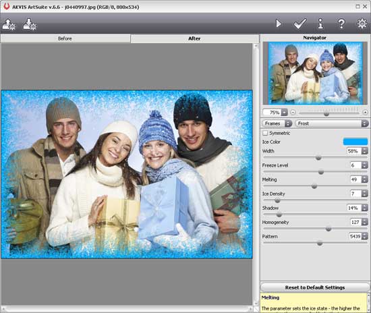Open the Frost frame type dropdown
The image size is (371, 313).
tap(332, 123)
